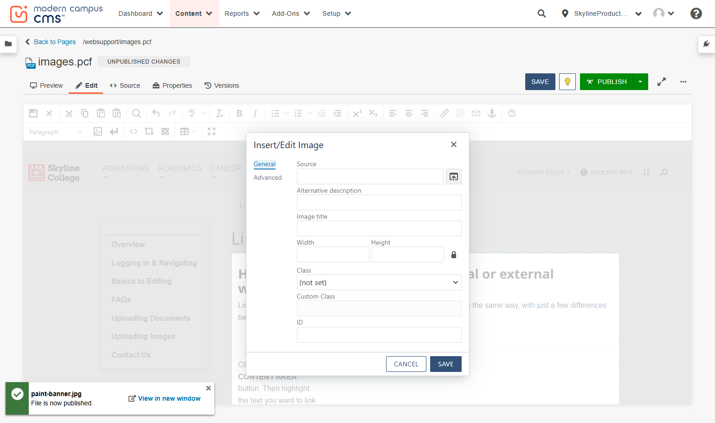Click the Insert Anchor toolbar icon
Screen dimensions: 715x423
pyautogui.click(x=492, y=113)
